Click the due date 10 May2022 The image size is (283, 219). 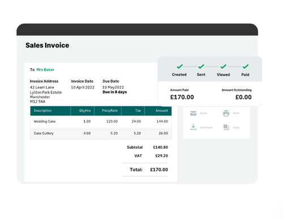tap(113, 87)
